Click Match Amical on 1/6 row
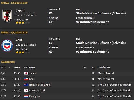 pyautogui.click(x=106, y=73)
